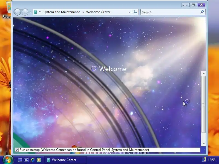Click the double chevron in address bar
Screen dimensions: 219x164
tap(40, 12)
